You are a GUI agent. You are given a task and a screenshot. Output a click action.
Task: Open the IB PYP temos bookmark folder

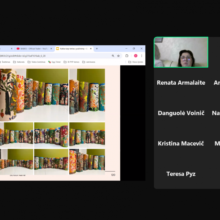[x=71, y=62]
